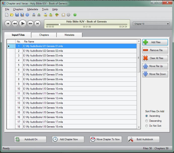174x153 pixels.
Task: Click the Build Audiobook button
Action: (143, 139)
